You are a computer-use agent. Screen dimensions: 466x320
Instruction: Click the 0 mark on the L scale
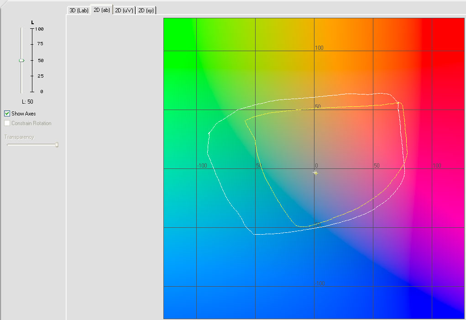click(42, 91)
